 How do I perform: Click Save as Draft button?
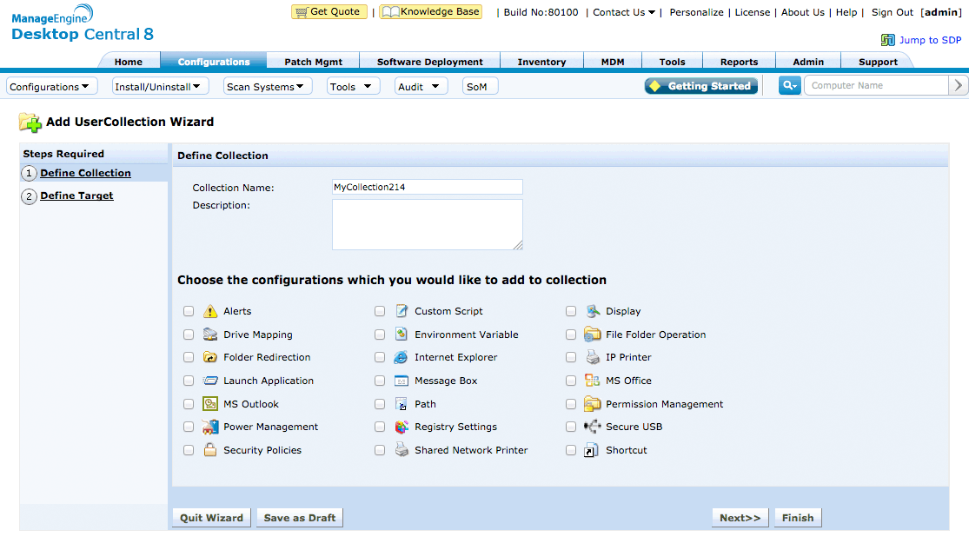[x=299, y=518]
